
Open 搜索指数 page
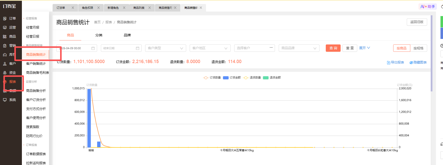pyautogui.click(x=33, y=127)
